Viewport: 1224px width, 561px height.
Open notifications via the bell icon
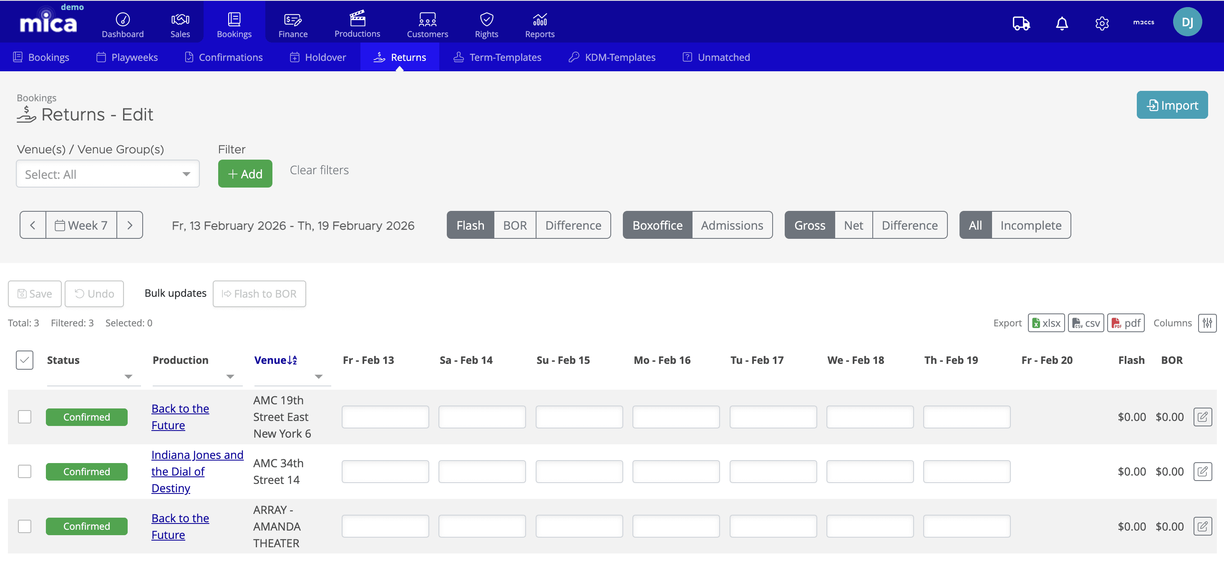click(1061, 23)
